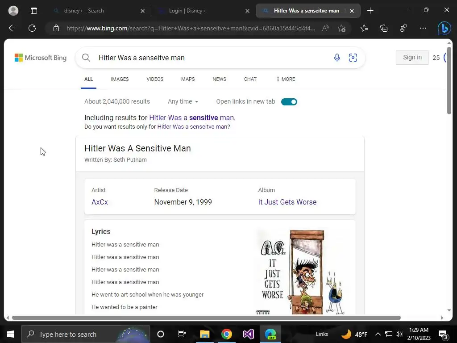Click 'Written By: Seth Putnam' text
The image size is (457, 343).
pos(116,159)
